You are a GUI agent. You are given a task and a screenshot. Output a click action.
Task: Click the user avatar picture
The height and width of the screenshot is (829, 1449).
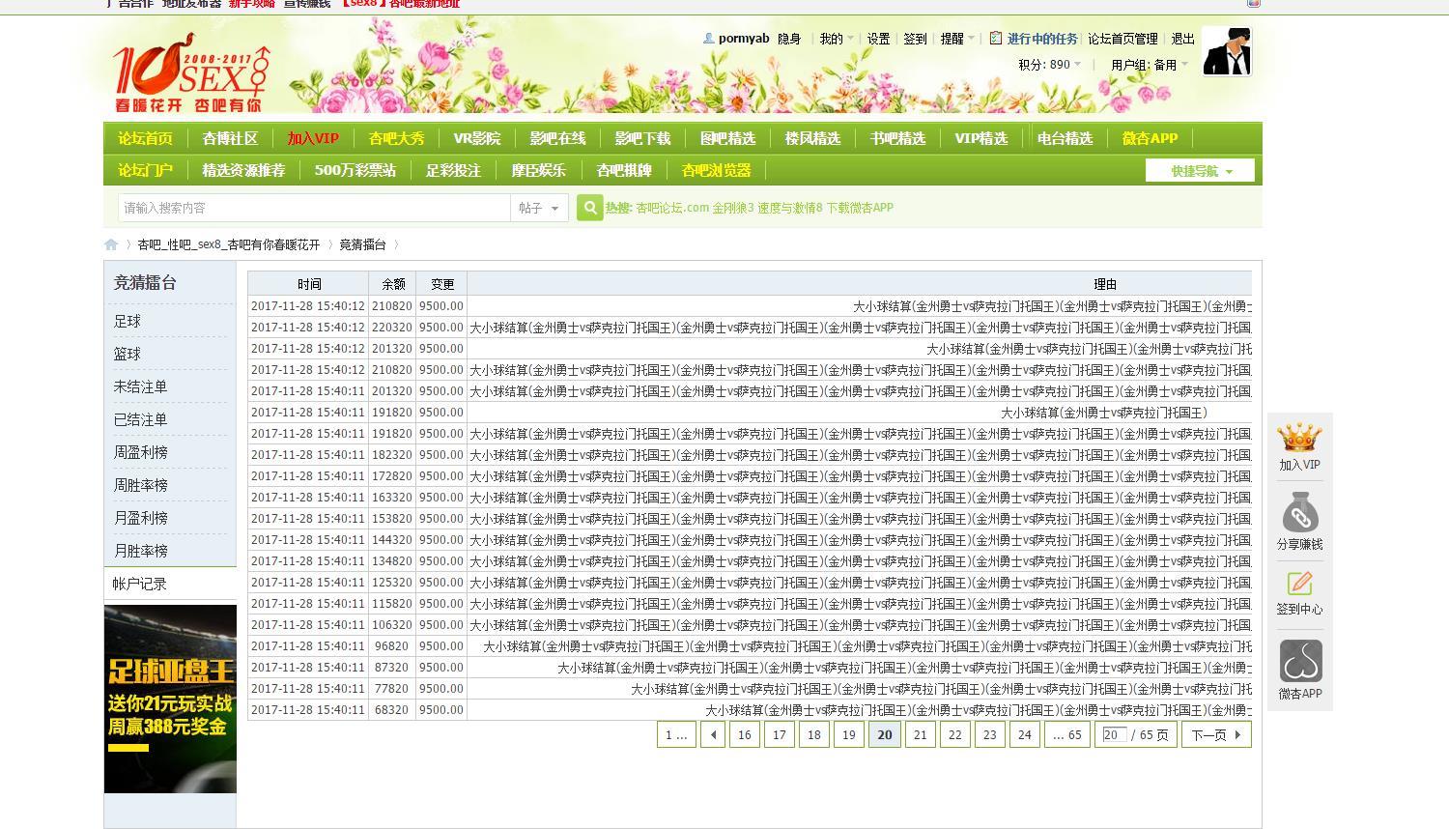[x=1226, y=51]
